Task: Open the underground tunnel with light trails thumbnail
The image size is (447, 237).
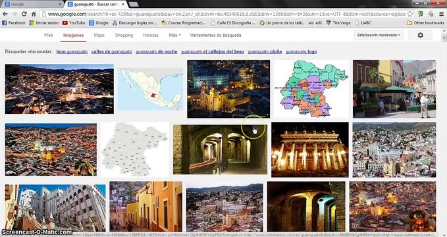Action: tap(220, 149)
